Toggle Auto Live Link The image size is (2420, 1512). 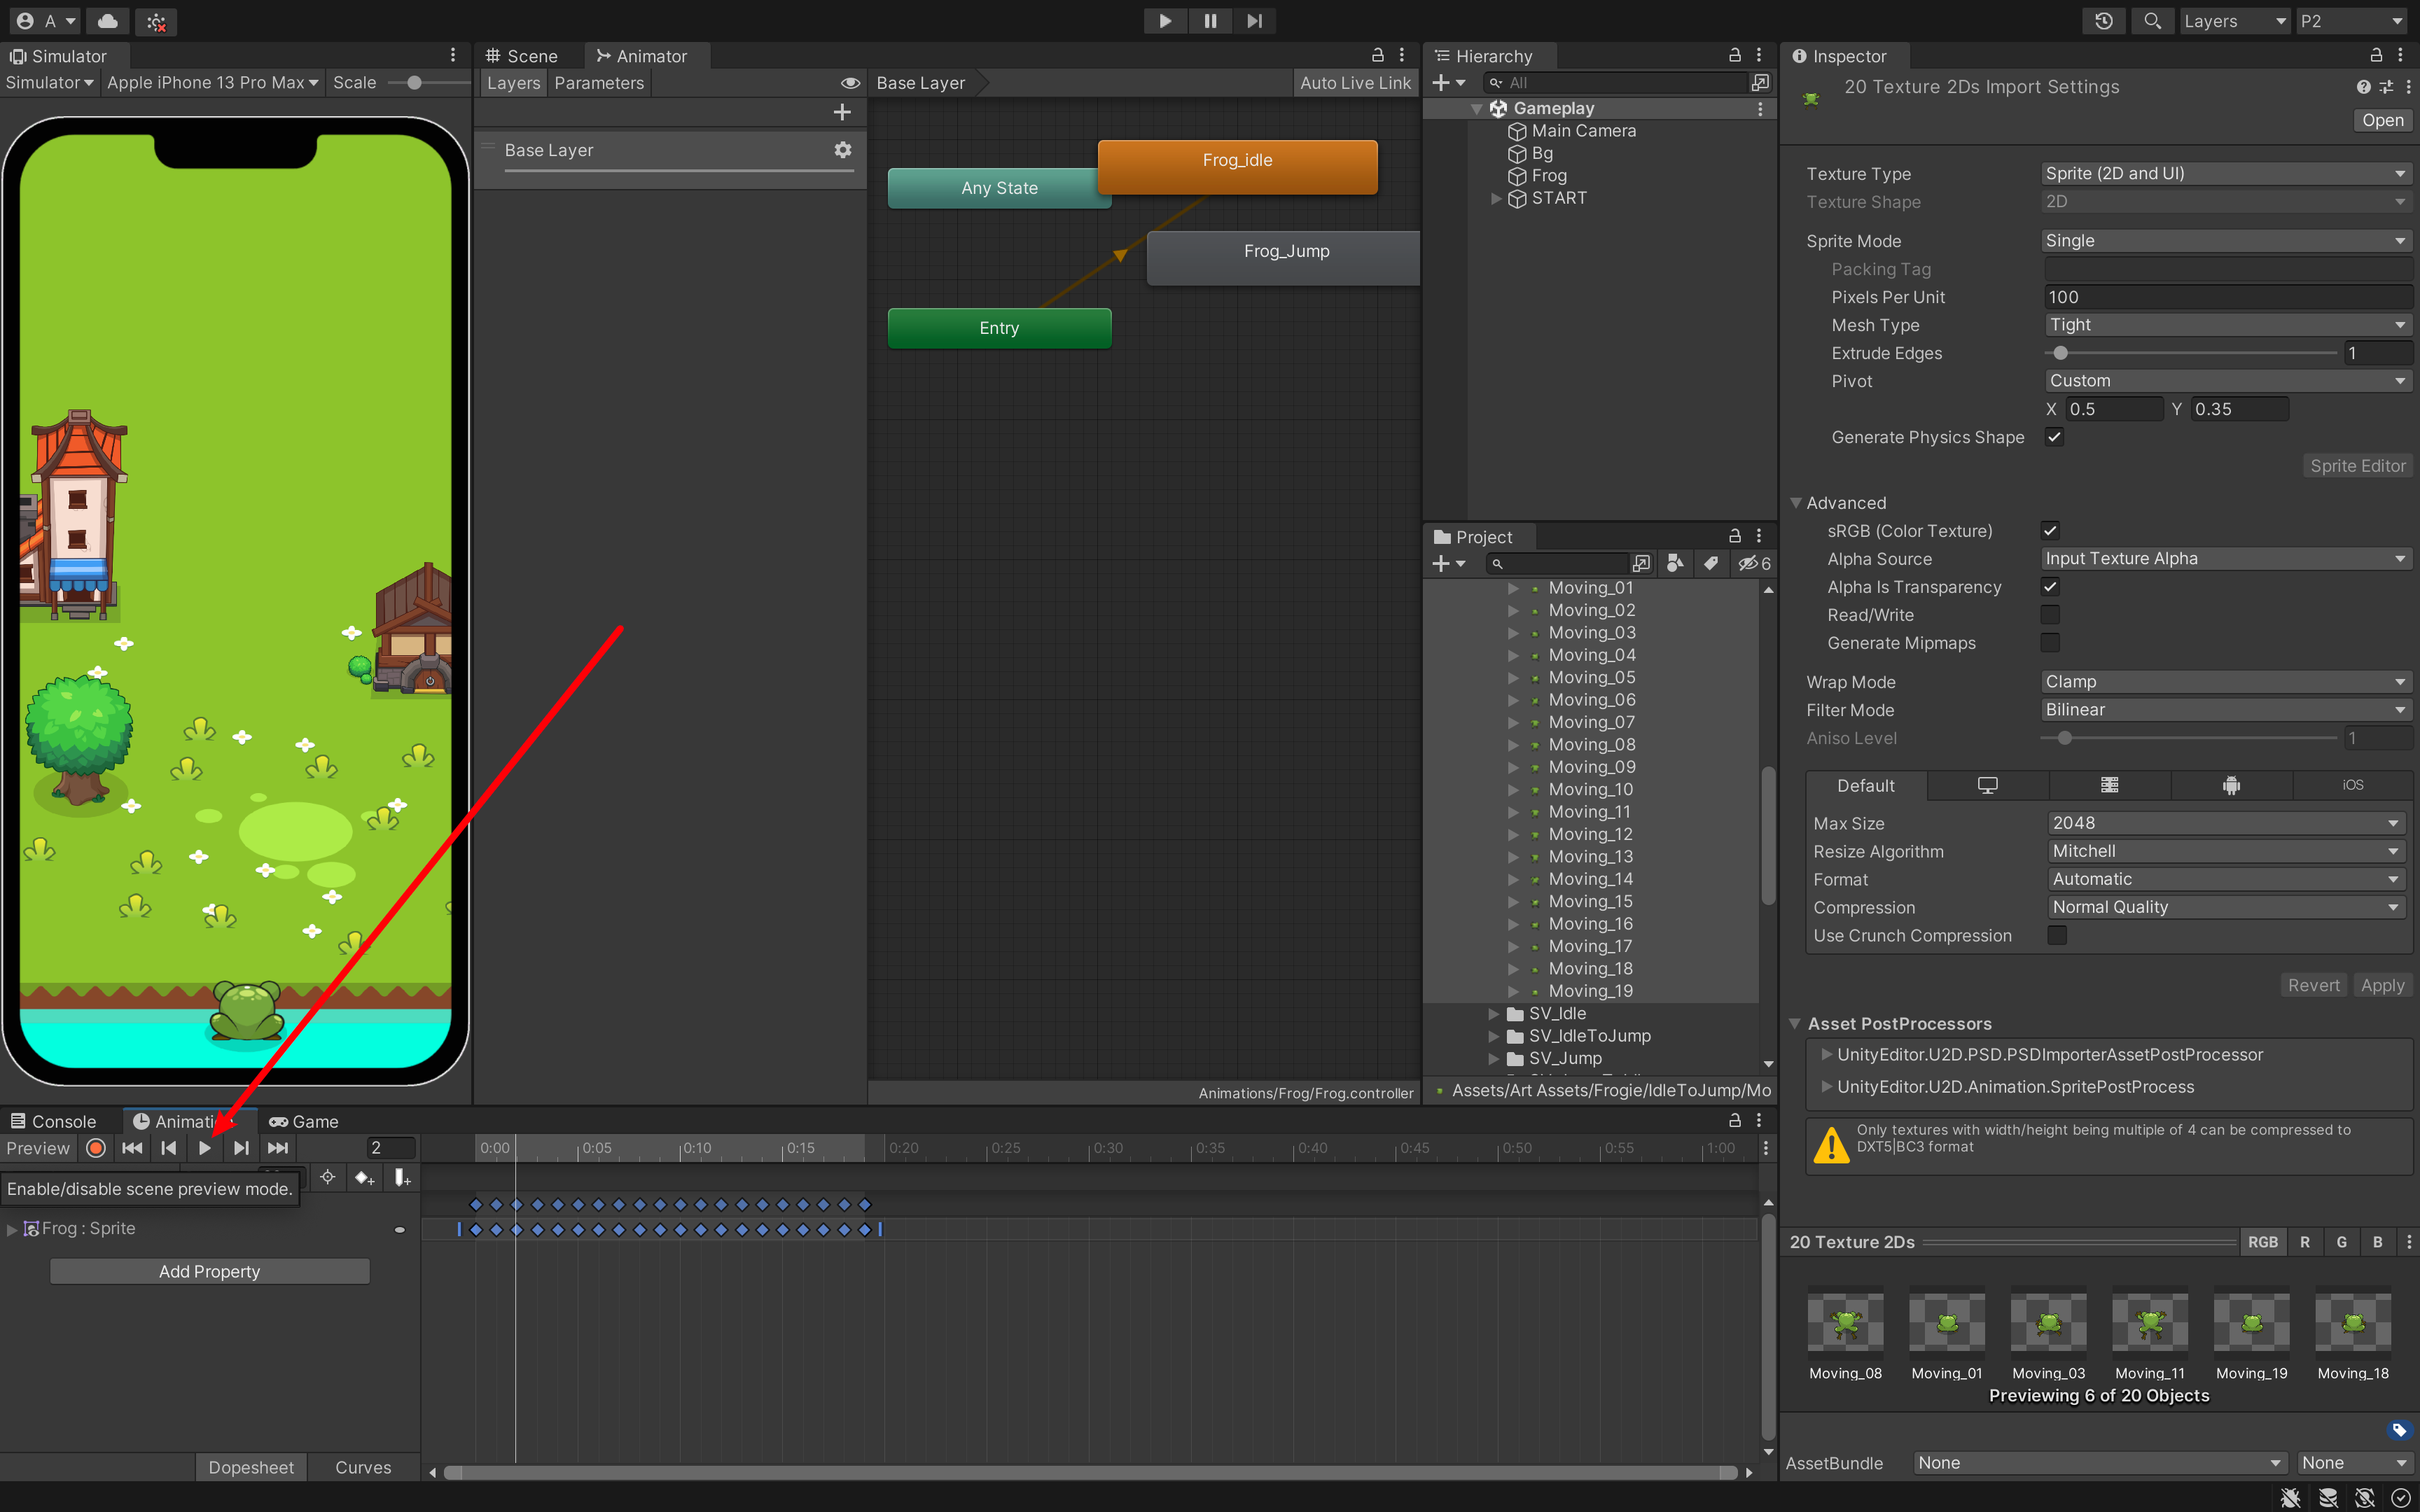point(1355,83)
